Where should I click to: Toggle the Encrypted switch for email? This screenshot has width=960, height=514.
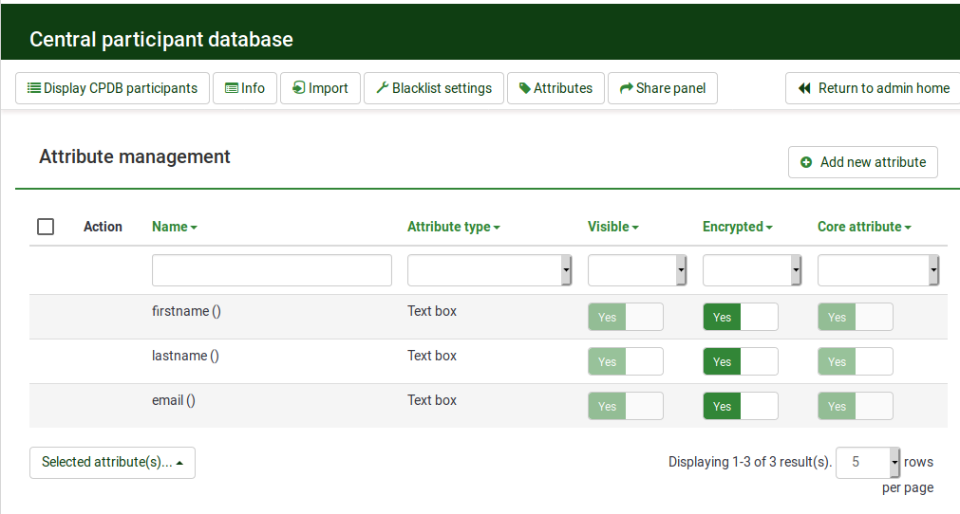(x=740, y=406)
